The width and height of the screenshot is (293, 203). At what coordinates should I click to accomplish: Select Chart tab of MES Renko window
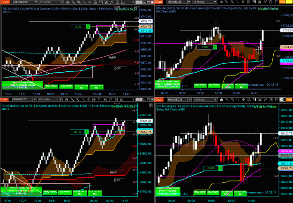click(x=5, y=2)
